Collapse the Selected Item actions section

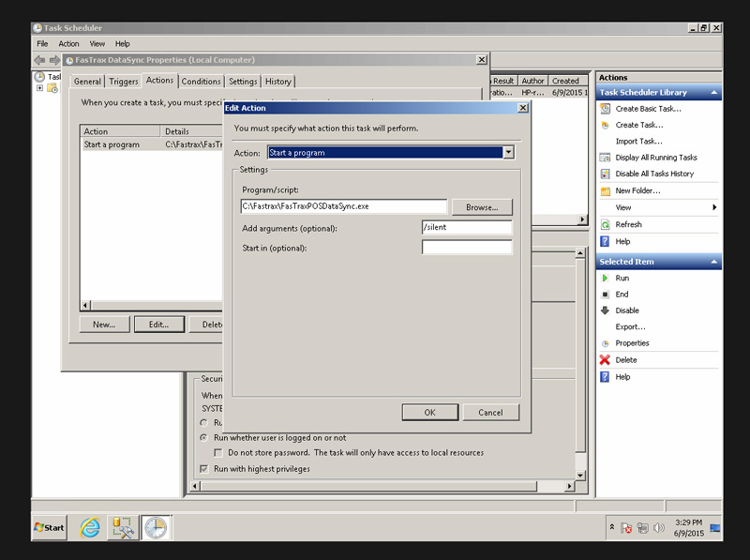click(714, 262)
